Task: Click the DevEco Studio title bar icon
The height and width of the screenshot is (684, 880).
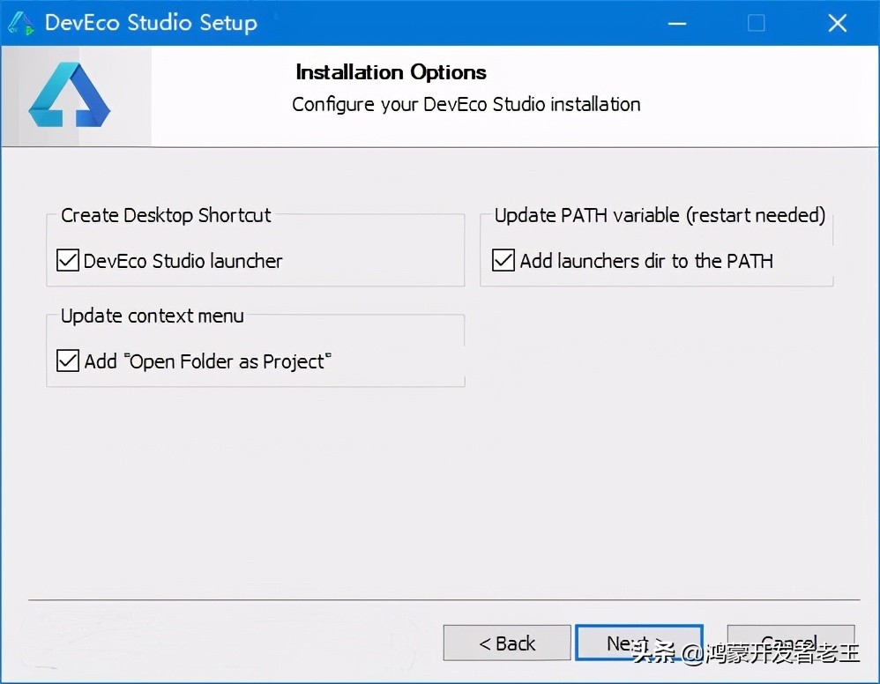Action: 21,23
